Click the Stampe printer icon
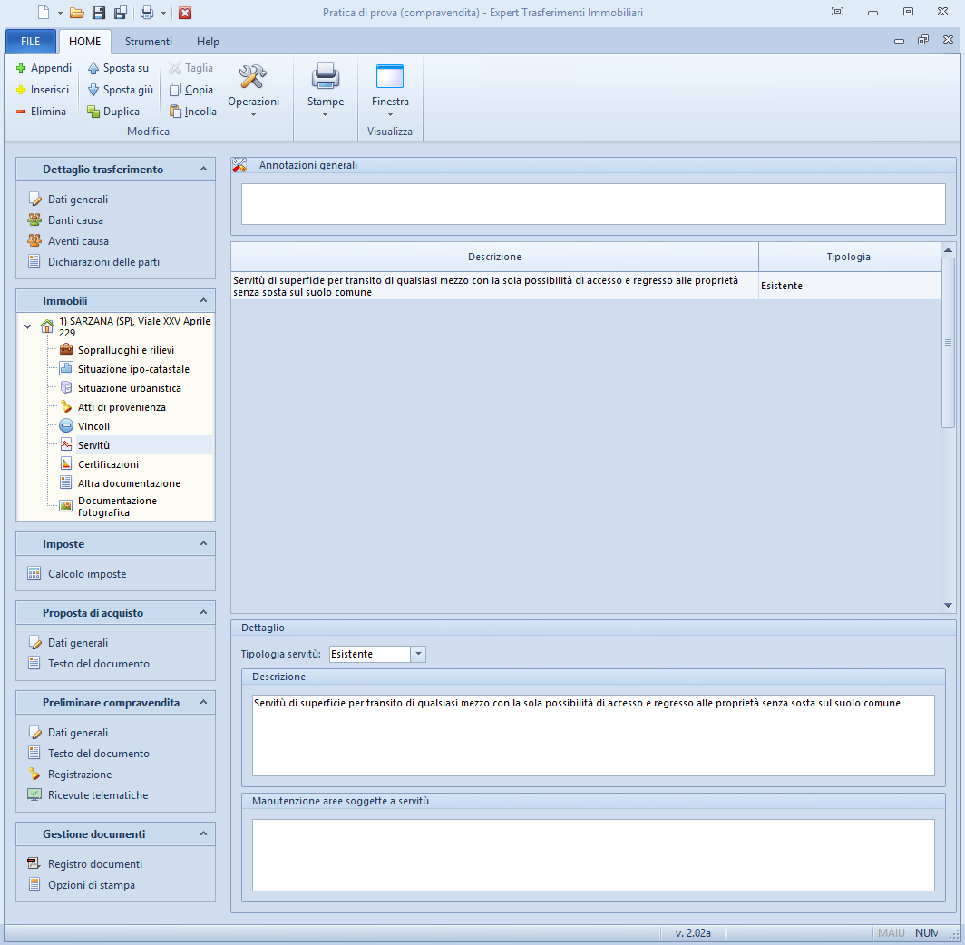 (326, 77)
